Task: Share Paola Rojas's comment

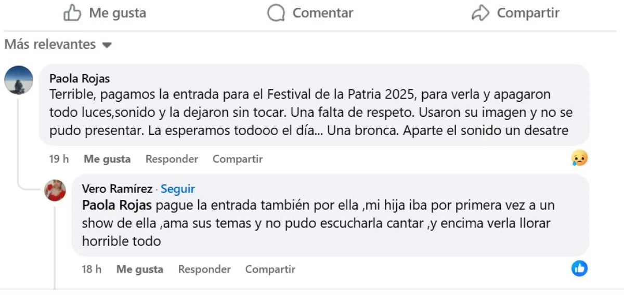Action: pos(238,159)
